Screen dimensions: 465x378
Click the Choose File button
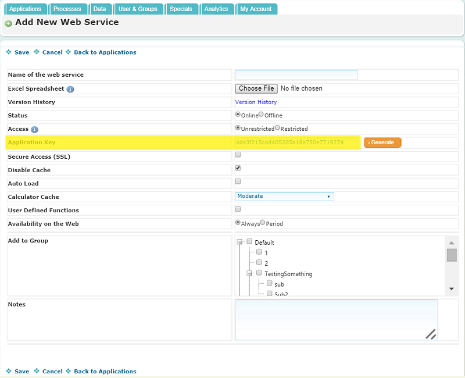pyautogui.click(x=256, y=88)
